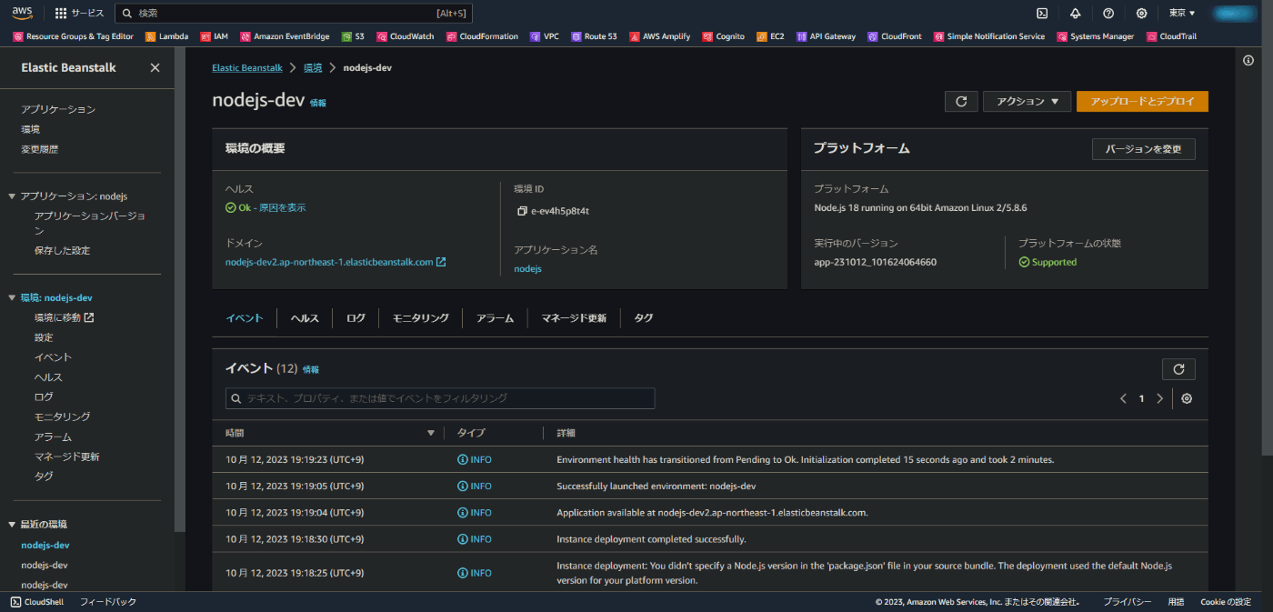The width and height of the screenshot is (1273, 612).
Task: Open the Cognito bookmark
Action: tap(723, 36)
